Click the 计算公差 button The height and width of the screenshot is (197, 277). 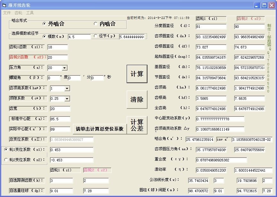[137, 125]
